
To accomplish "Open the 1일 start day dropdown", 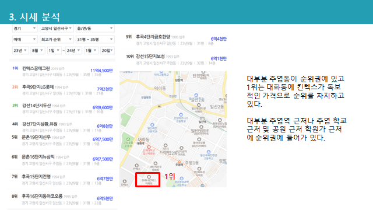I will (x=54, y=51).
